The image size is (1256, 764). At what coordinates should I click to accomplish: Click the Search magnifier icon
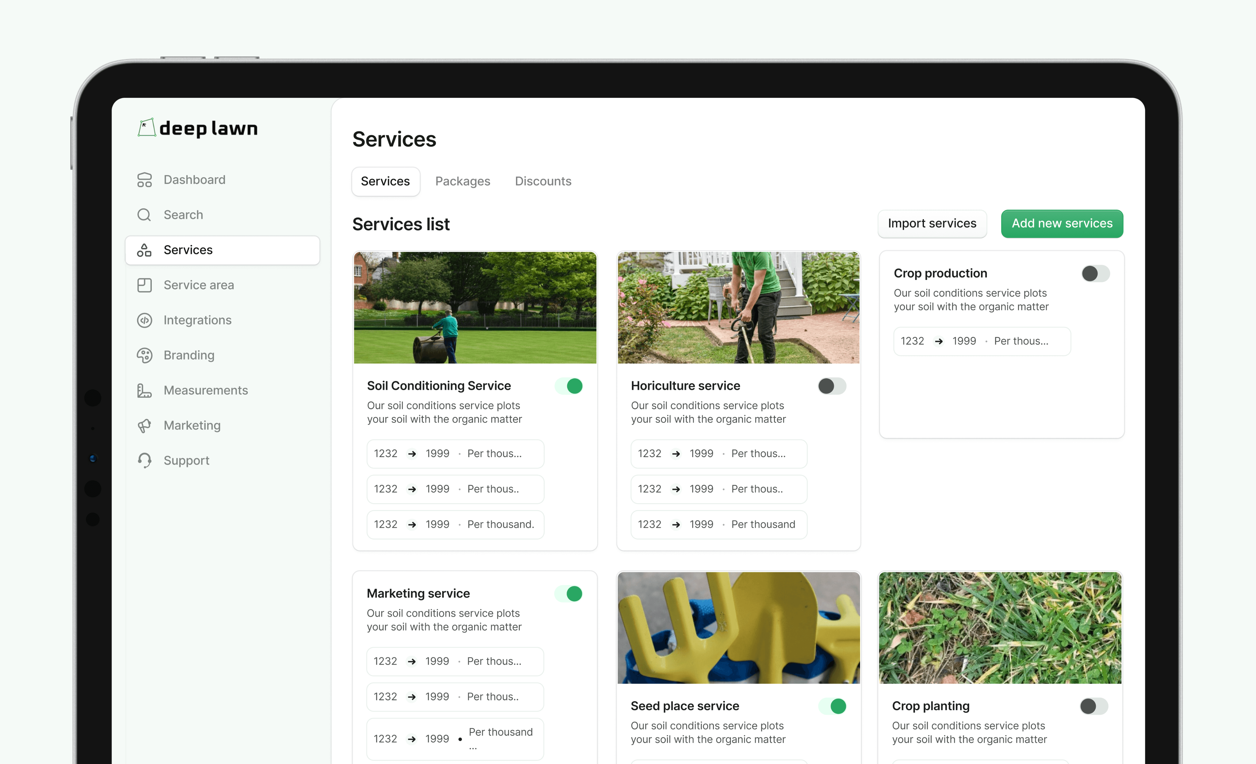pyautogui.click(x=144, y=215)
